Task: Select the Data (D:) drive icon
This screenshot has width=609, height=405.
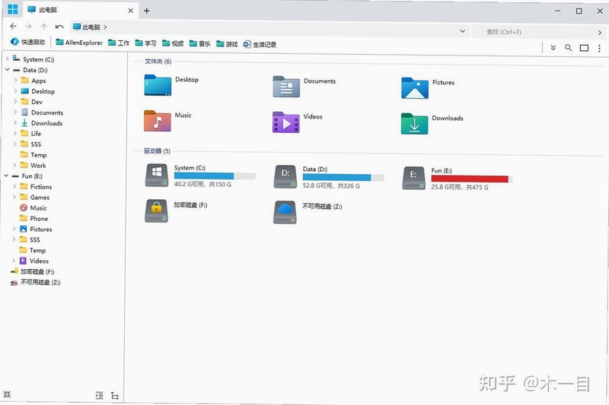Action: click(x=285, y=177)
